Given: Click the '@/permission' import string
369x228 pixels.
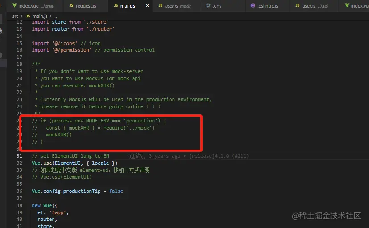Looking at the screenshot, I should click(72, 50).
